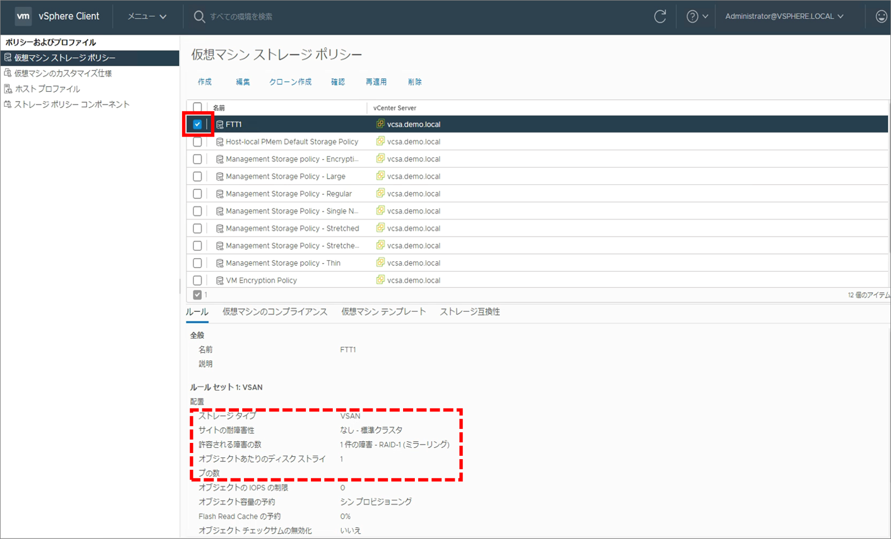
Task: Click Management Storage Policy - Regular icon
Action: pos(220,194)
